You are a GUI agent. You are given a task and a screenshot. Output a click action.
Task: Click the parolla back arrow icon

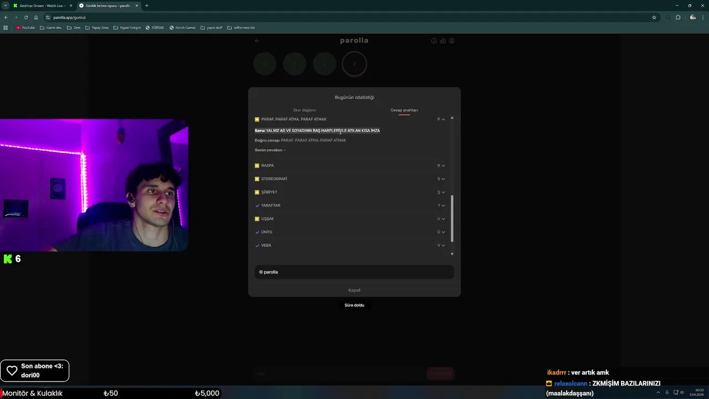click(x=257, y=40)
